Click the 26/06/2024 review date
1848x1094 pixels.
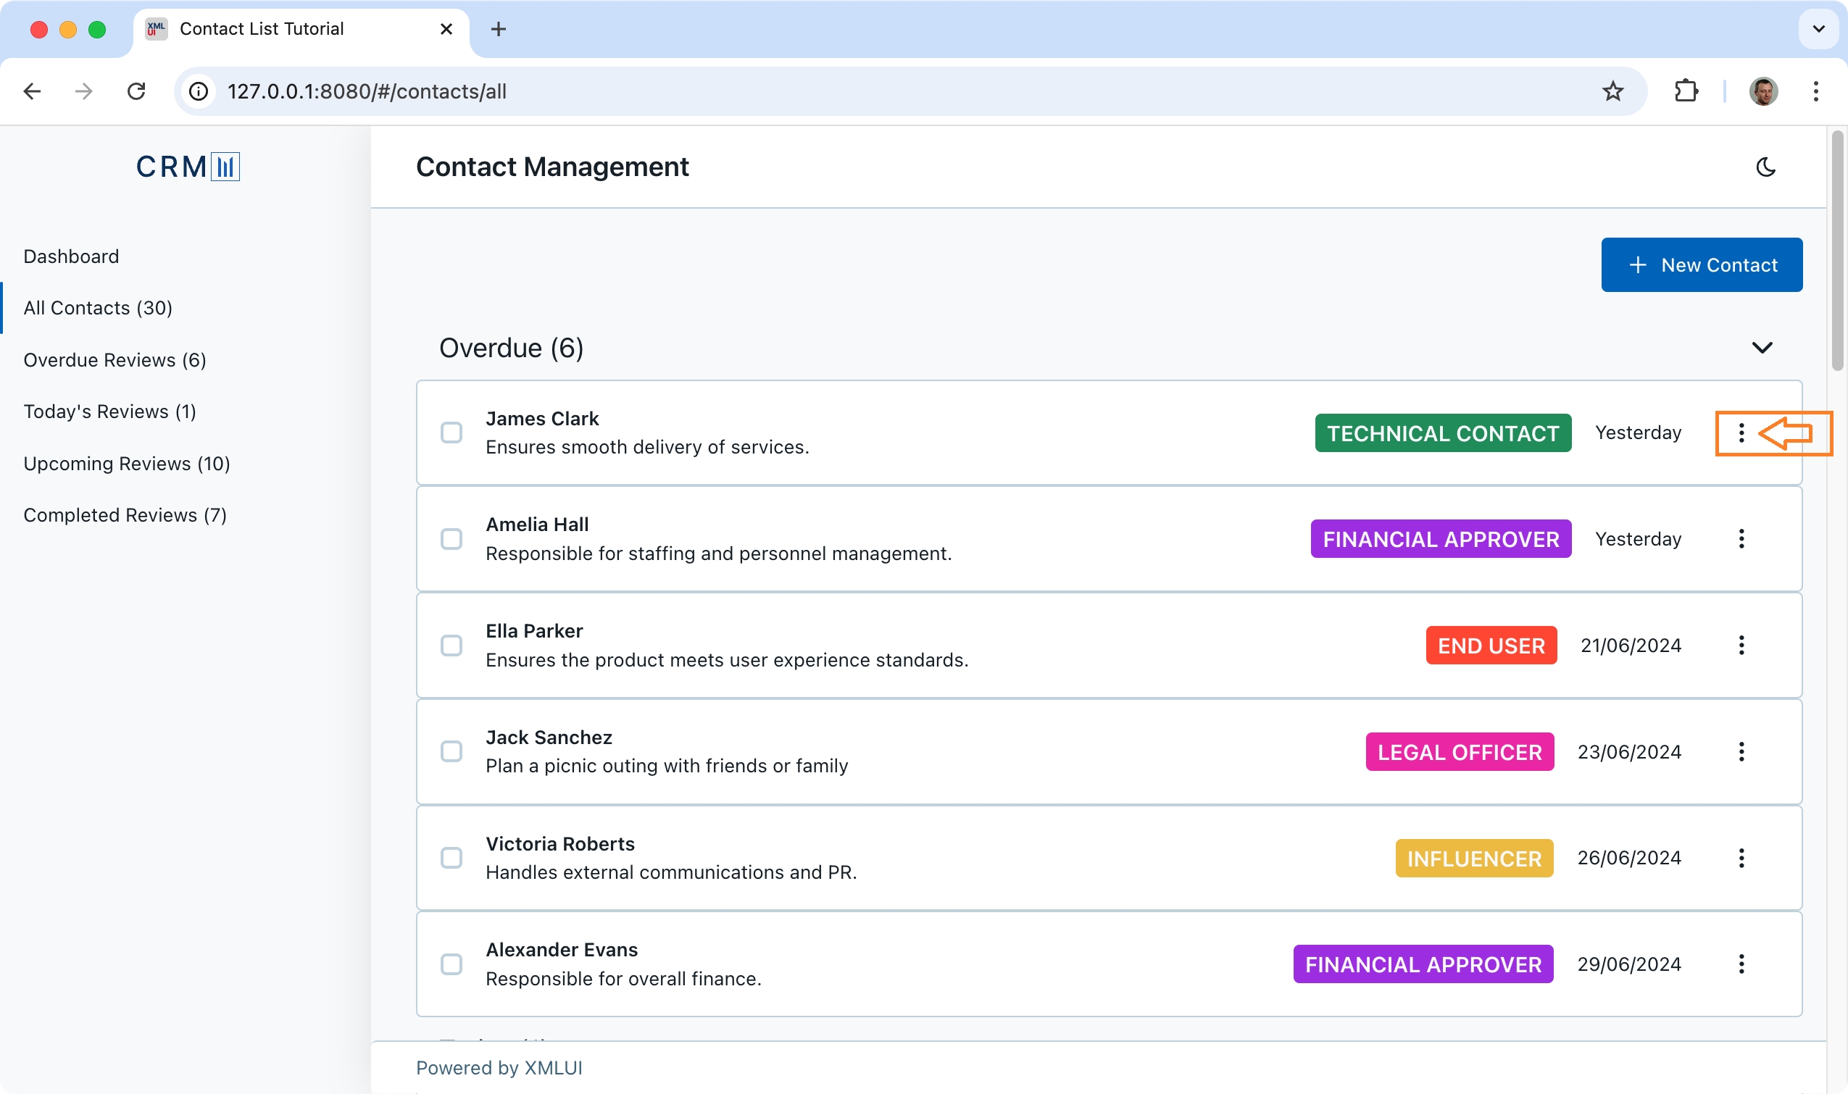click(1629, 858)
